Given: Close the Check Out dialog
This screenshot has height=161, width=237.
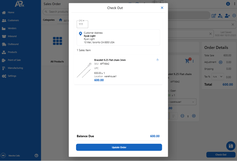Looking at the screenshot, I should click(x=162, y=8).
